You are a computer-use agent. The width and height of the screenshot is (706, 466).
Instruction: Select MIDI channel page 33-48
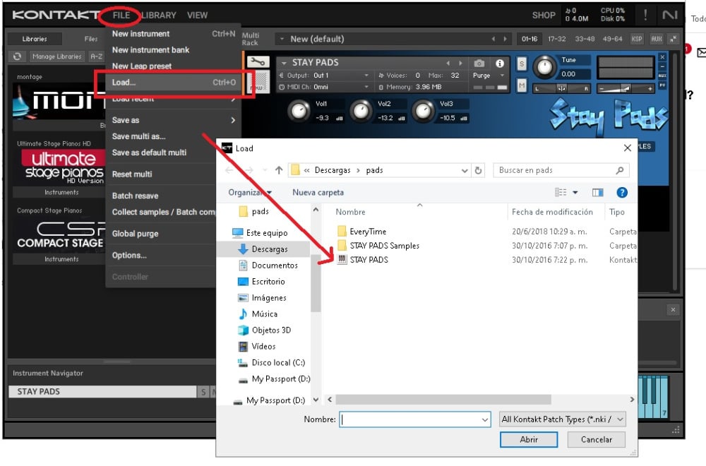point(585,39)
